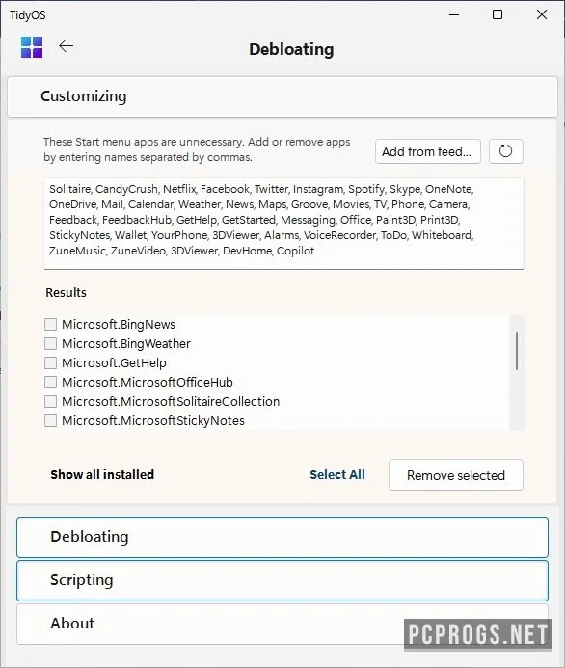Click the Remove selected button
The image size is (565, 668).
(455, 475)
